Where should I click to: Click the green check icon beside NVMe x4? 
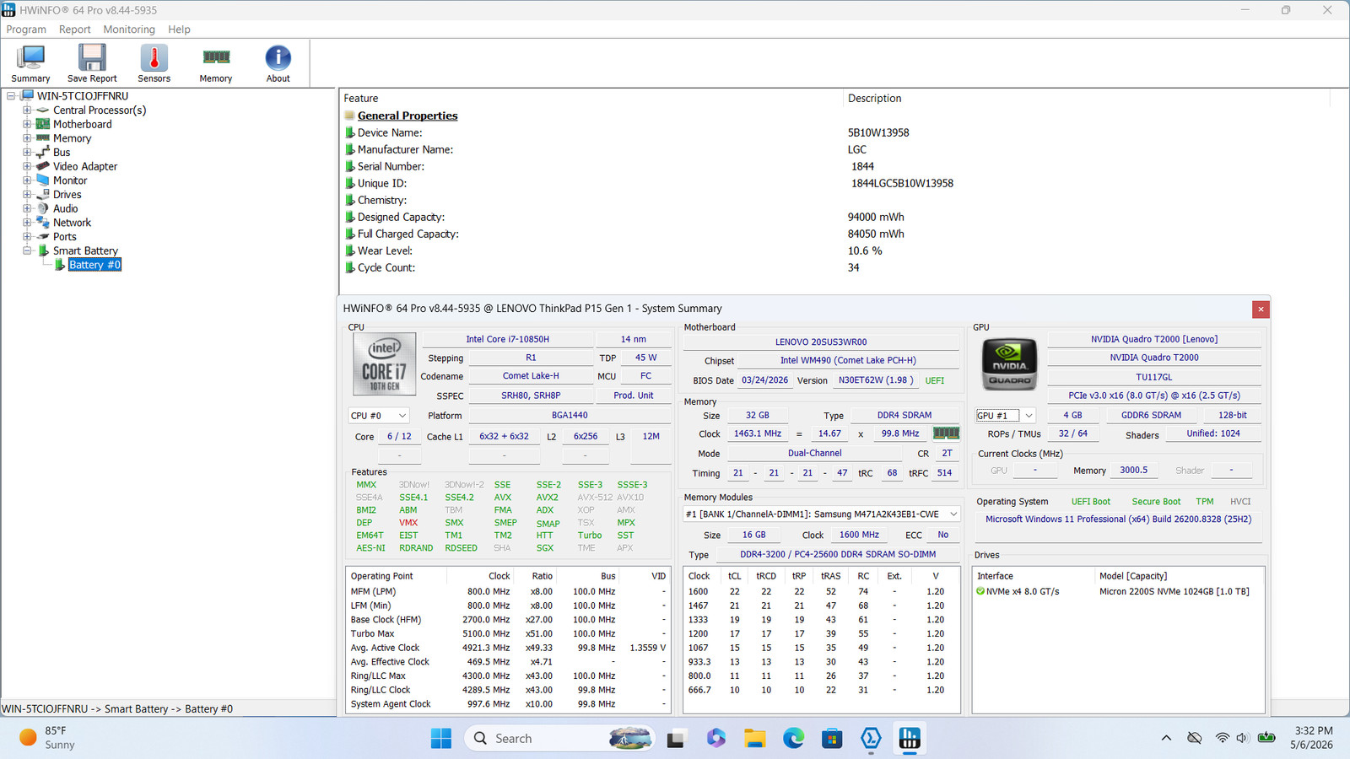pyautogui.click(x=980, y=591)
